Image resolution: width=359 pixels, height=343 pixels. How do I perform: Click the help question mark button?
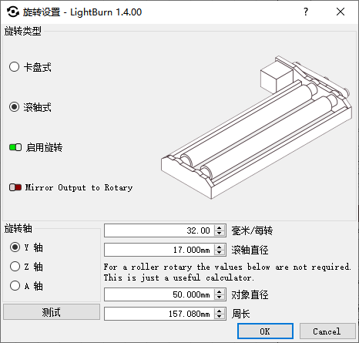(305, 12)
